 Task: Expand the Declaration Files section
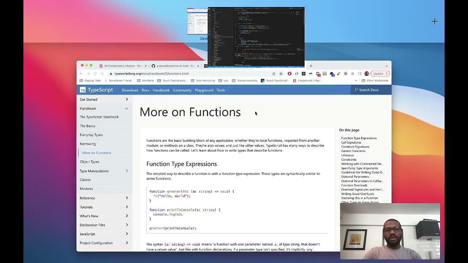(x=127, y=225)
